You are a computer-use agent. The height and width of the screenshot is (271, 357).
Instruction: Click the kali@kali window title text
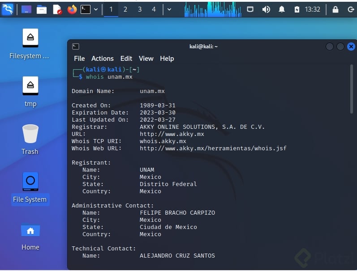coord(203,47)
